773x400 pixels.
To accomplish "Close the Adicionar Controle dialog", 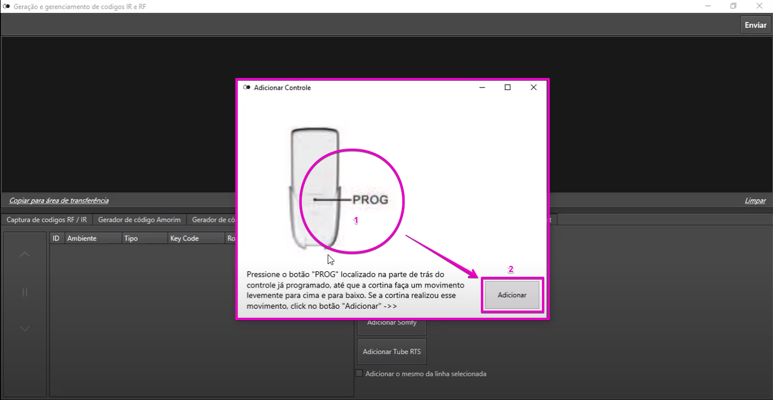I will [533, 88].
